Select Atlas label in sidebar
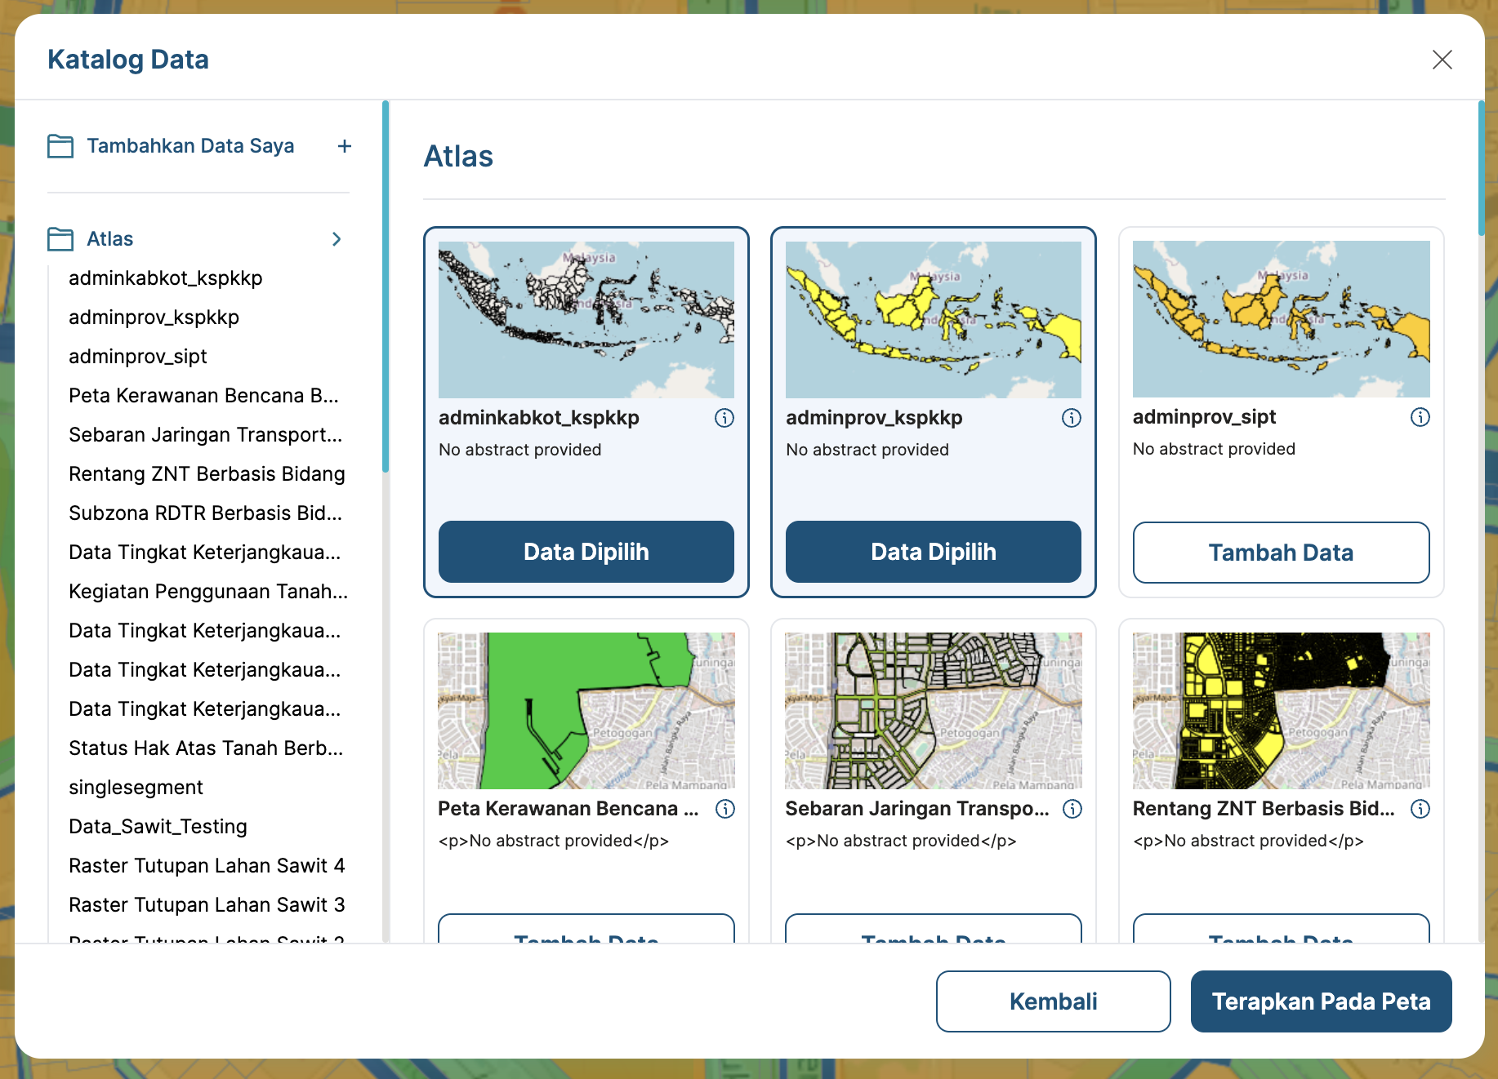Viewport: 1498px width, 1079px height. [110, 239]
